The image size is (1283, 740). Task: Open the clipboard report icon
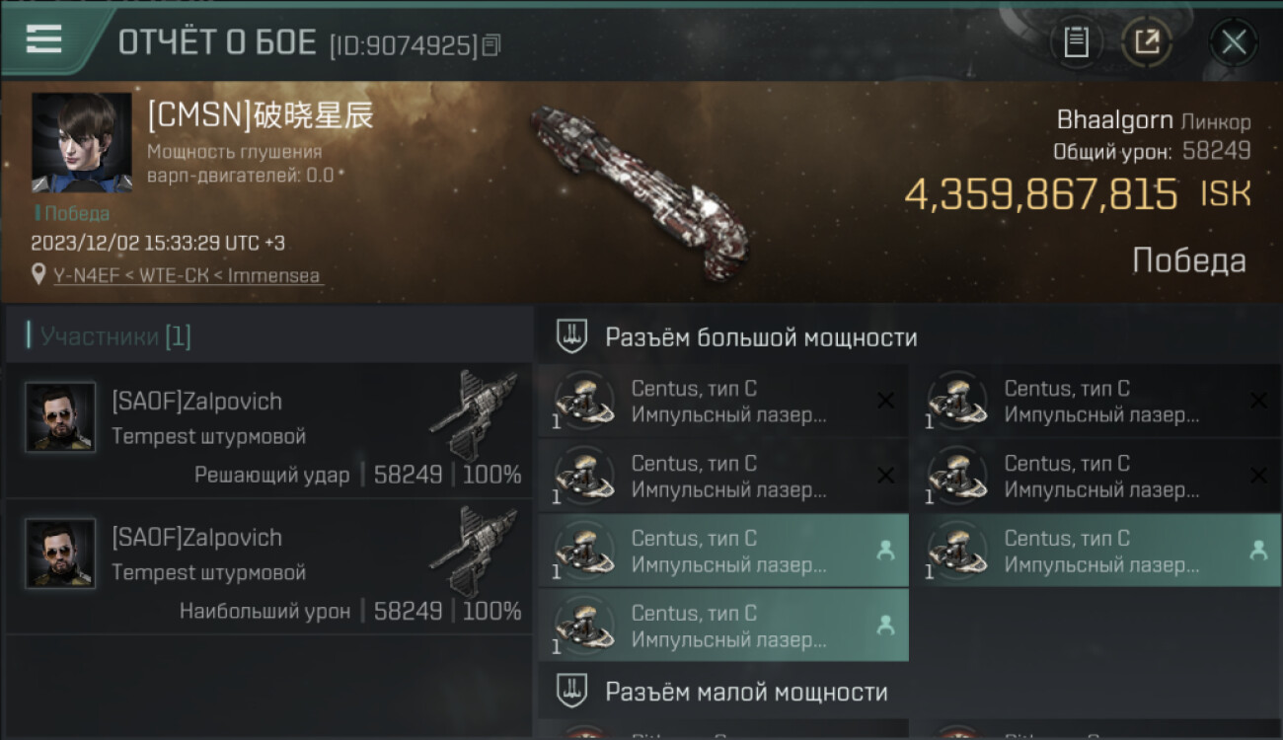pyautogui.click(x=1076, y=42)
